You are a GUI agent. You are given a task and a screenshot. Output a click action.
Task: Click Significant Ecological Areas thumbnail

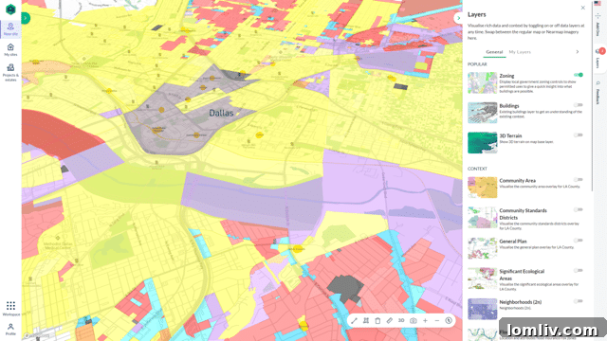click(x=483, y=278)
